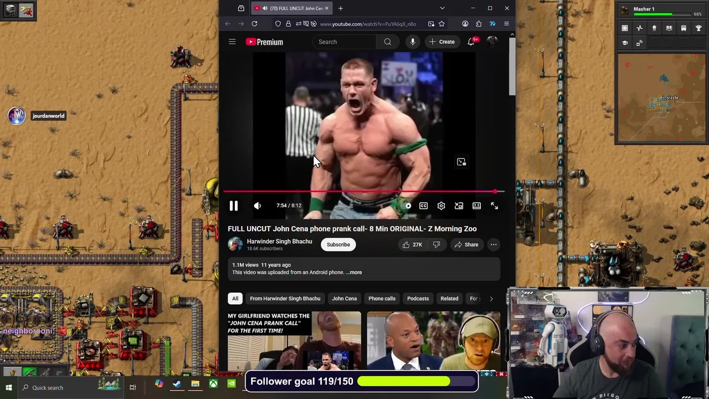Go to YouTube Premium home logo
The height and width of the screenshot is (399, 709).
(x=264, y=42)
